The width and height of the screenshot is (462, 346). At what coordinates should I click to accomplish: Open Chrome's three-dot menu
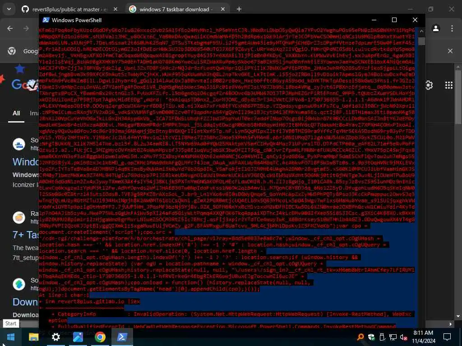click(x=452, y=28)
